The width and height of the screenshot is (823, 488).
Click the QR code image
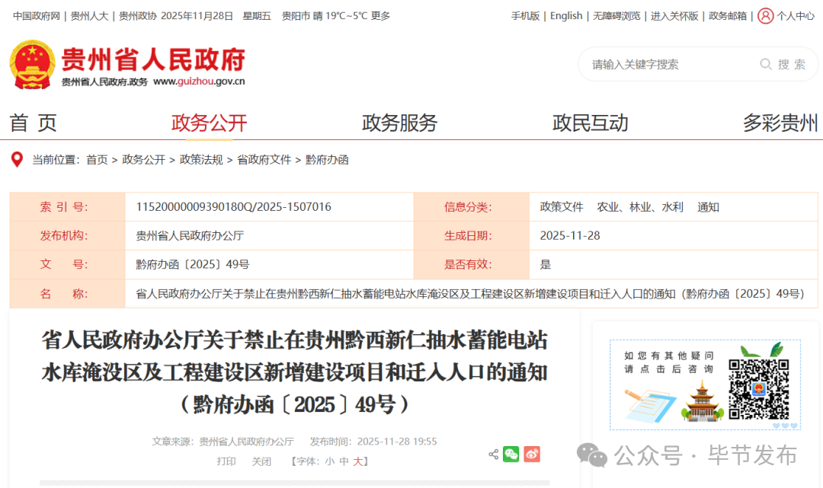click(757, 389)
